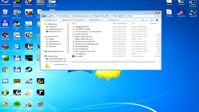Click the Steam desktop icon

pyautogui.click(x=29, y=71)
